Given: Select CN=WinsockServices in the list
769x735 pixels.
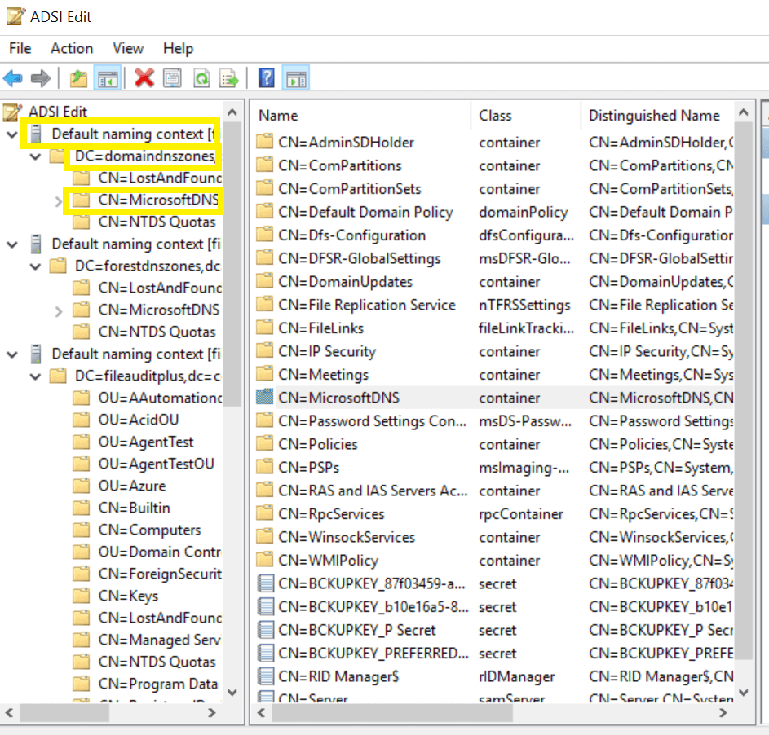Looking at the screenshot, I should pyautogui.click(x=347, y=538).
